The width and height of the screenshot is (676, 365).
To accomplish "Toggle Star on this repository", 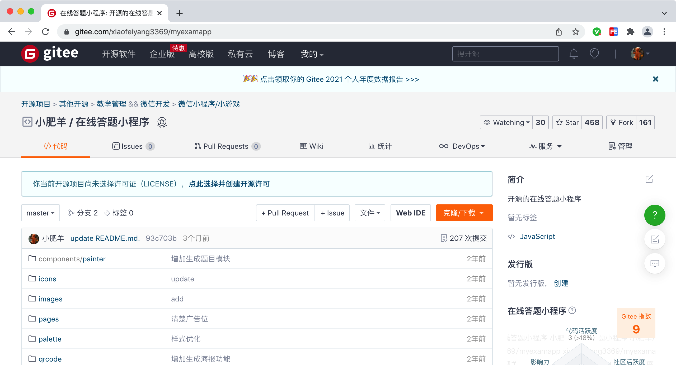I will [567, 122].
